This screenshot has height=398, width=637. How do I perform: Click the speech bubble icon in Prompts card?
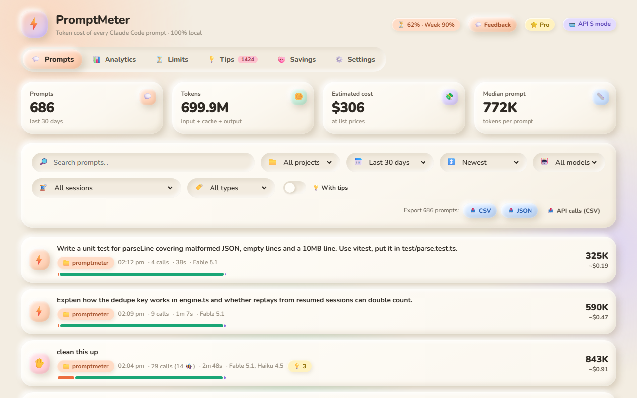(148, 97)
